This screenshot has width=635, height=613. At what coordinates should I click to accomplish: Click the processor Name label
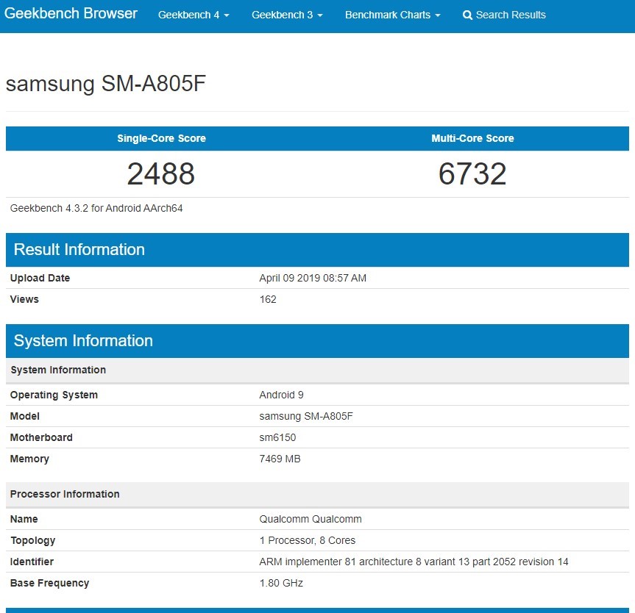[x=24, y=519]
